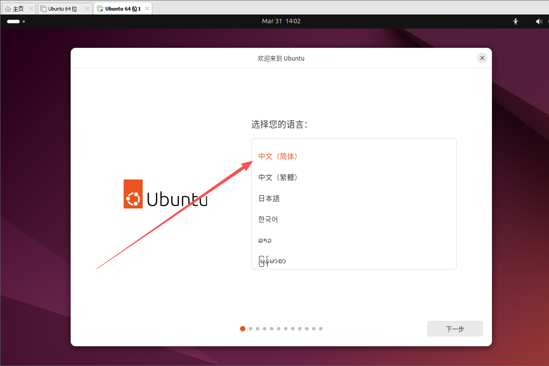Select 日本語 language
This screenshot has width=549, height=366.
(x=354, y=198)
